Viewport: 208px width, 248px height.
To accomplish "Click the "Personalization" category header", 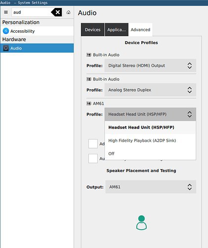I will pyautogui.click(x=21, y=22).
